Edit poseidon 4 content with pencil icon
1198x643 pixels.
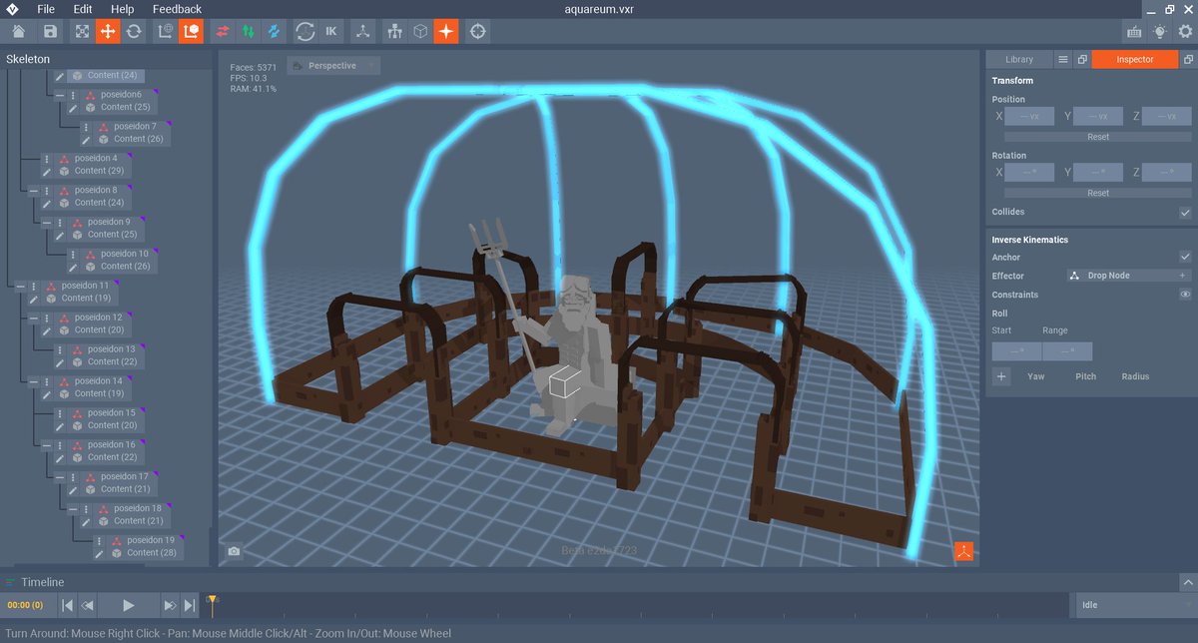[x=46, y=171]
